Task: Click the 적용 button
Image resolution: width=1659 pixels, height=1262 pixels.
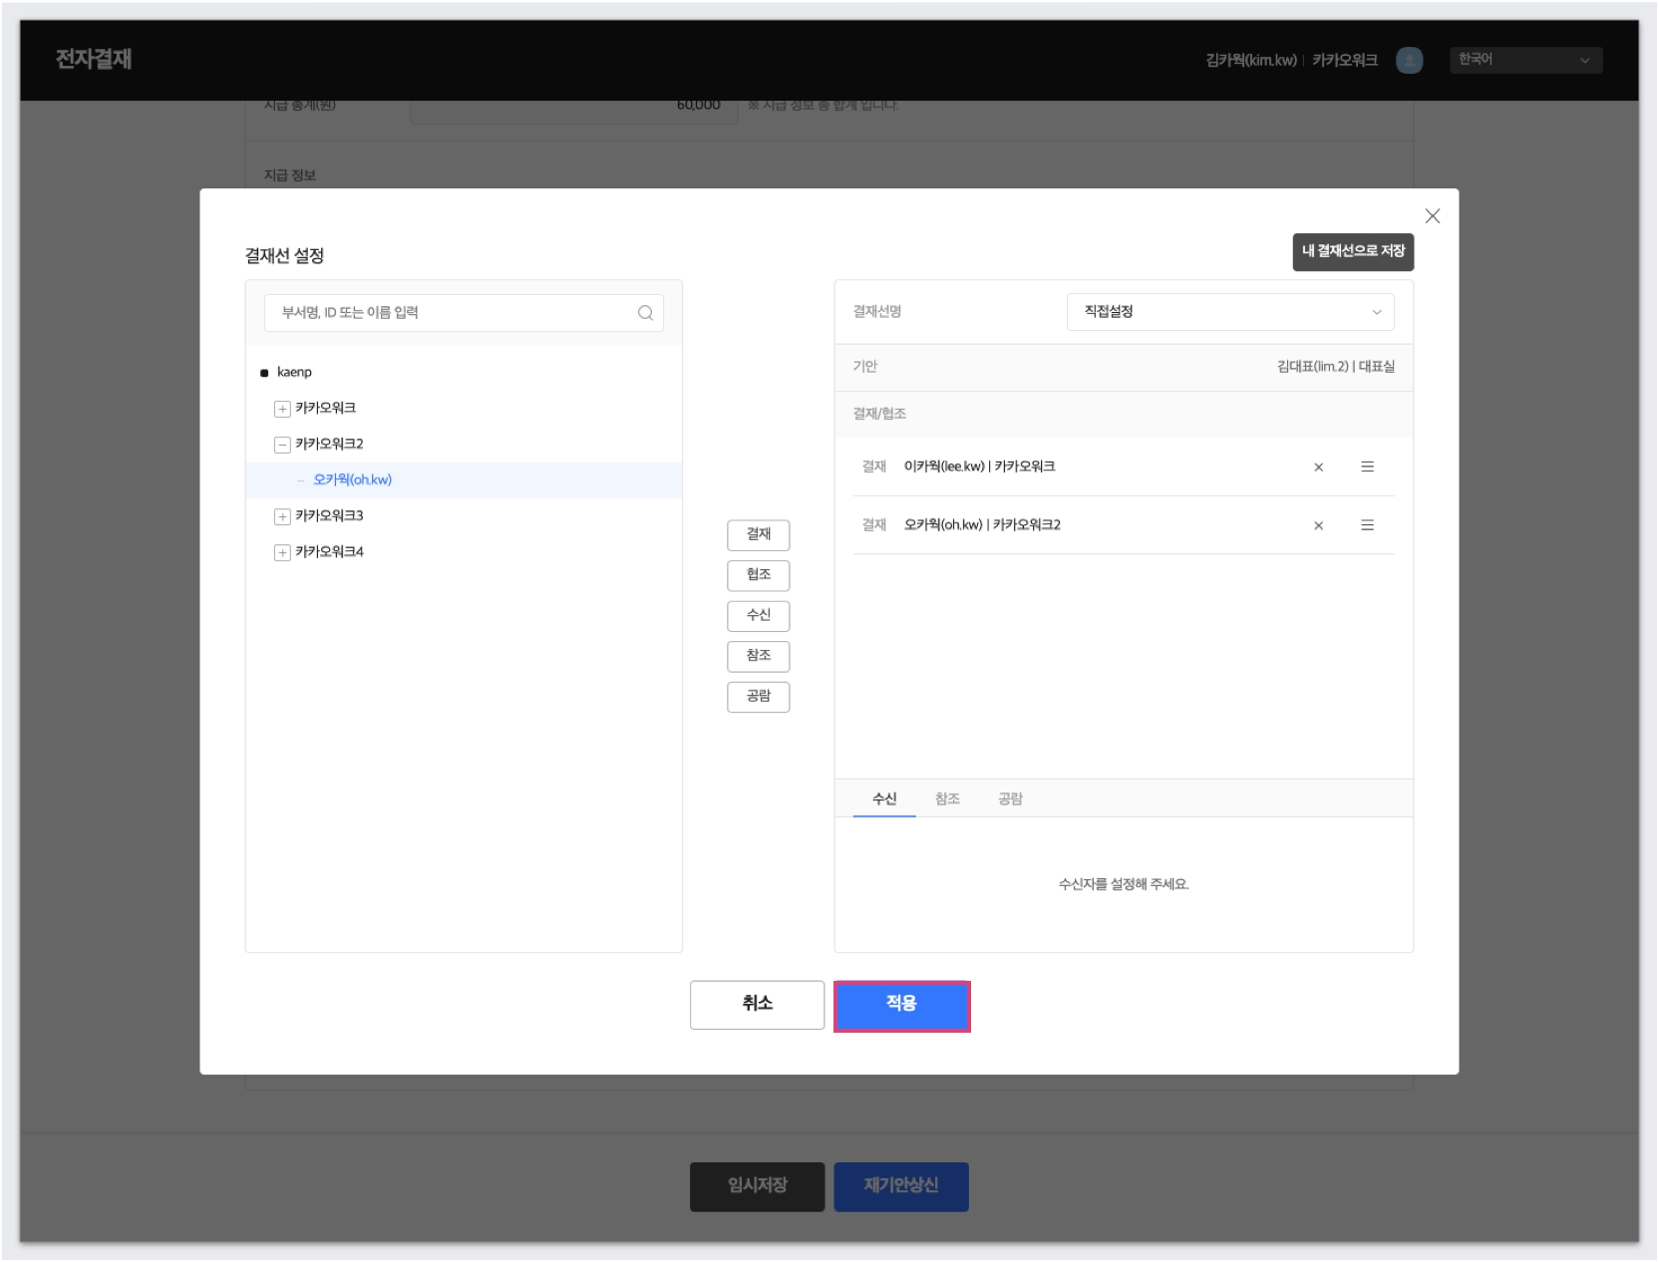Action: (901, 1005)
